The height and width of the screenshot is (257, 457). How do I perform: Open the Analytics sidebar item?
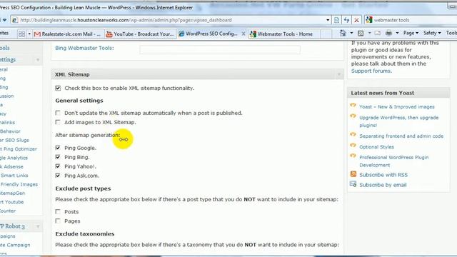(x=14, y=158)
